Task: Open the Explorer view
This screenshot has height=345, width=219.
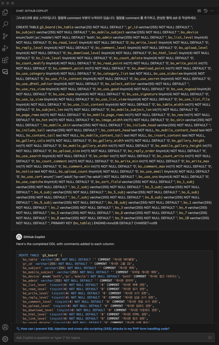Action: (5, 12)
